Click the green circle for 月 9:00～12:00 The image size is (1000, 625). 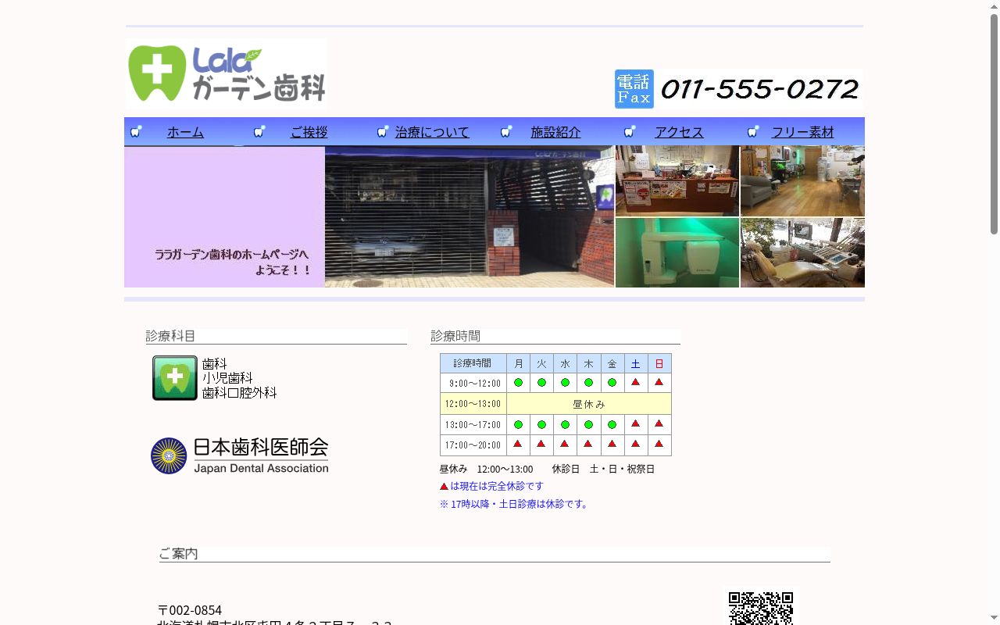[x=518, y=383]
